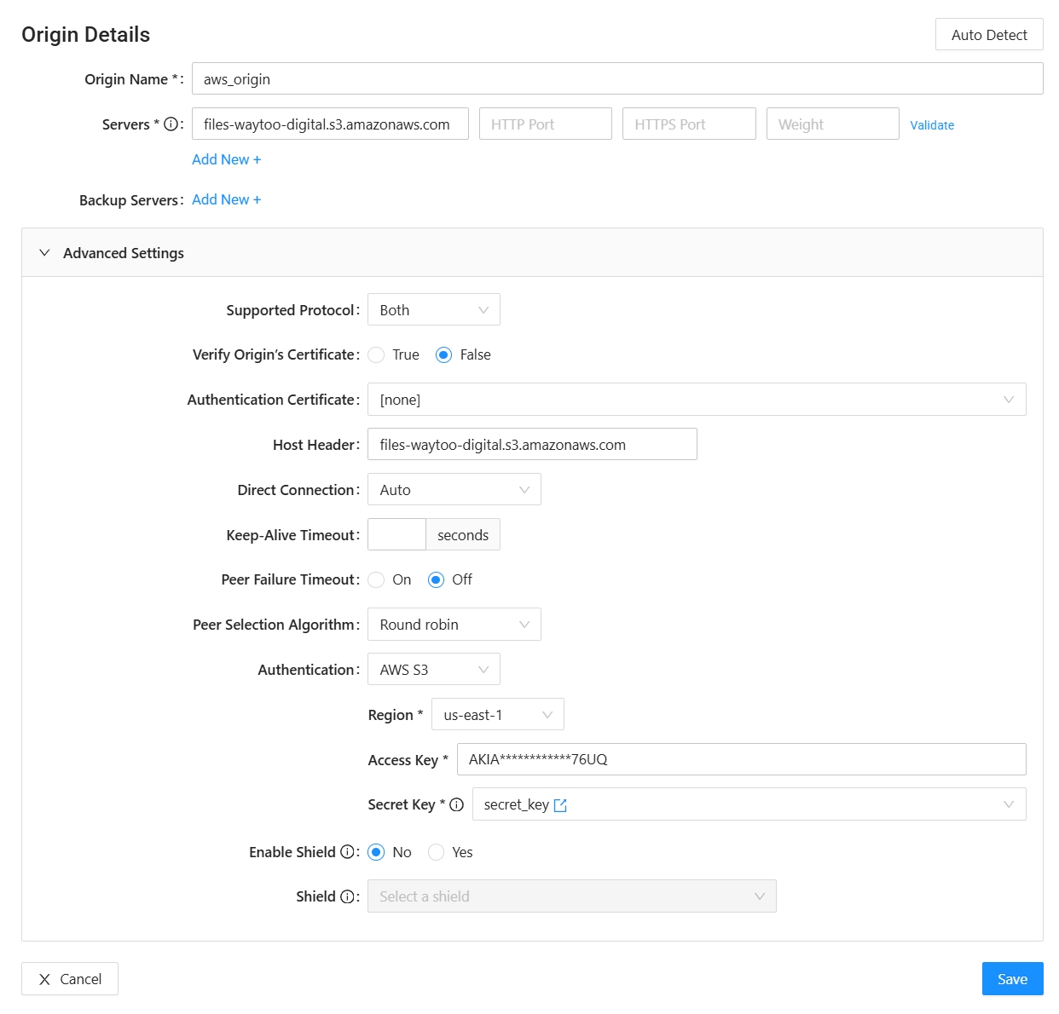The width and height of the screenshot is (1059, 1014).
Task: Click the Save button
Action: click(x=1013, y=979)
